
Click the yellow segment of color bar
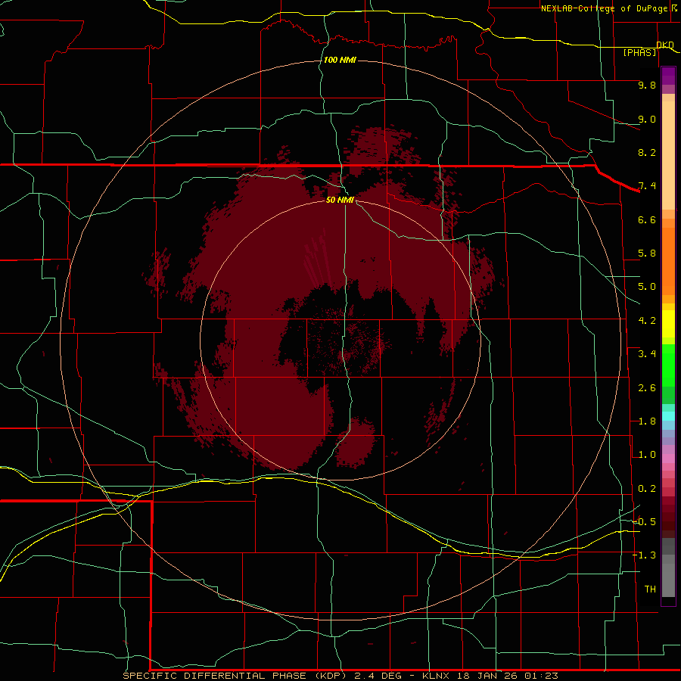point(668,324)
